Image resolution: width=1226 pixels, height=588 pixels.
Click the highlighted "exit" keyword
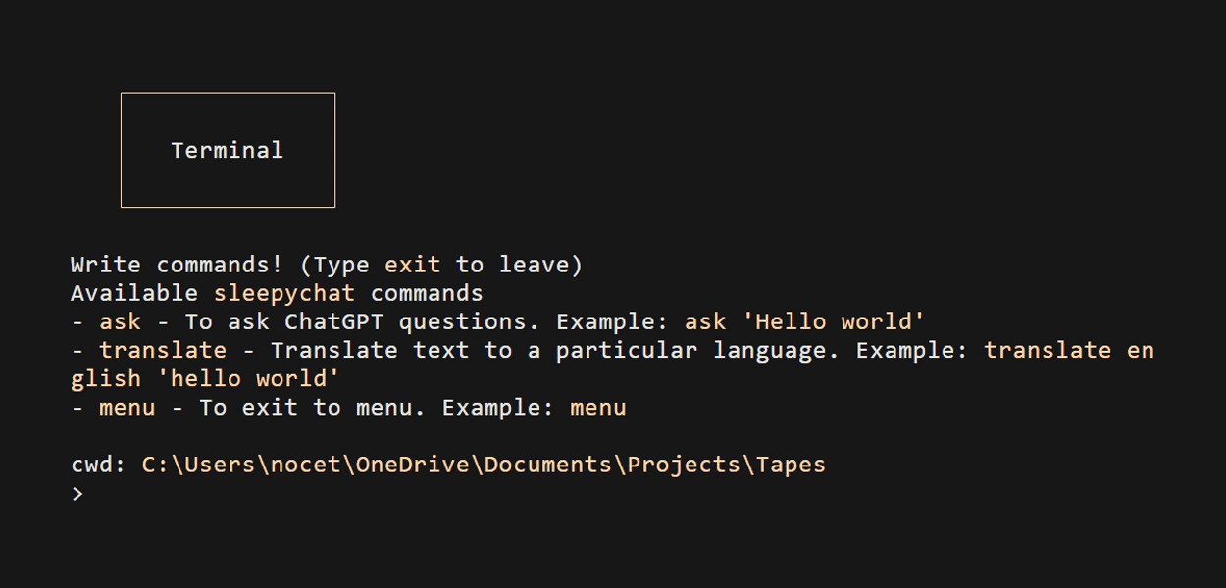[x=411, y=265]
